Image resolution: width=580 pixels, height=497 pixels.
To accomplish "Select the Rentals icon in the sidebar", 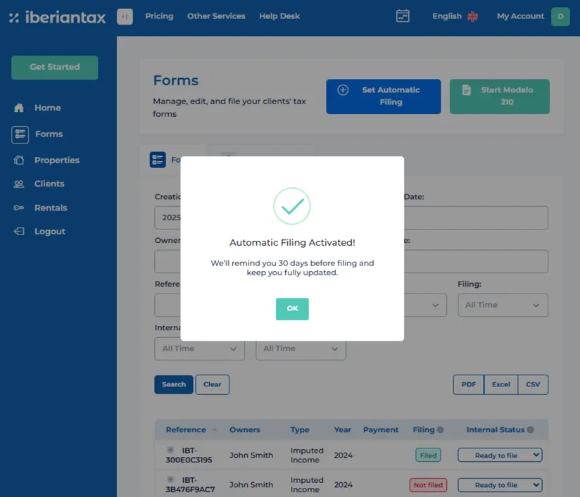I will point(20,207).
